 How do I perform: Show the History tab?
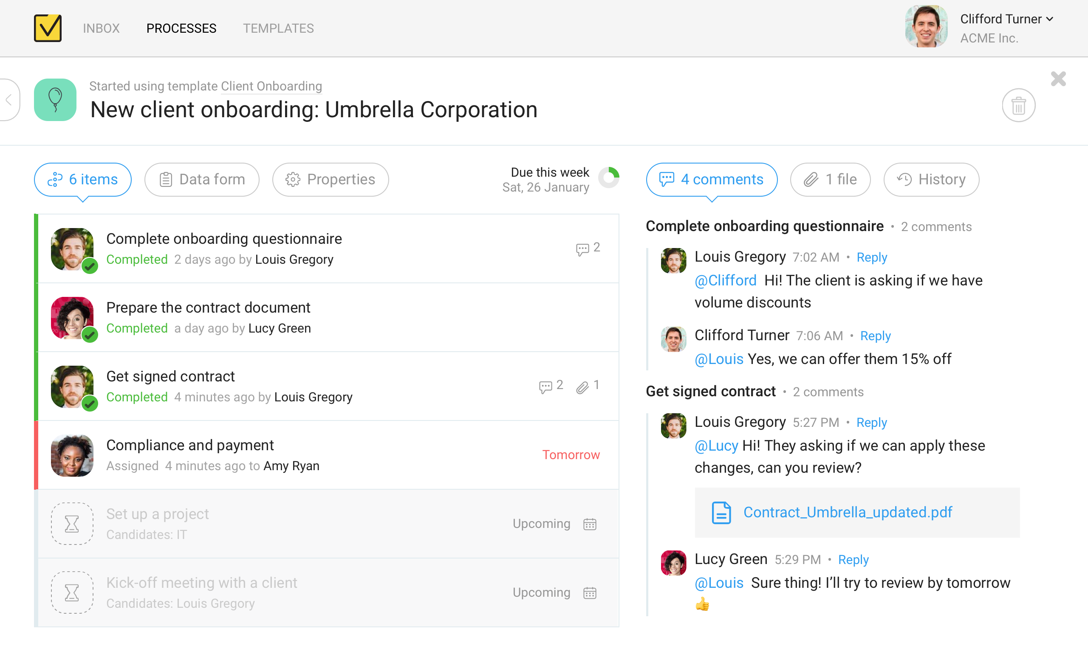931,179
